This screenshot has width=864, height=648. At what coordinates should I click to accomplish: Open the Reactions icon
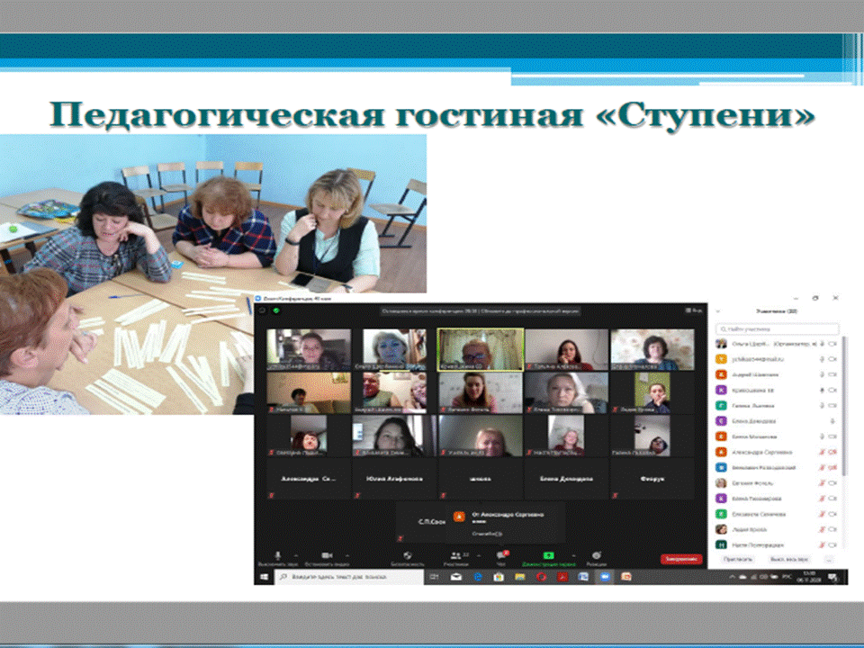click(596, 555)
